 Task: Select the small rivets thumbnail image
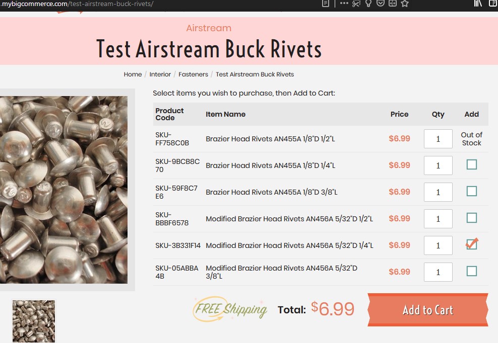(34, 321)
